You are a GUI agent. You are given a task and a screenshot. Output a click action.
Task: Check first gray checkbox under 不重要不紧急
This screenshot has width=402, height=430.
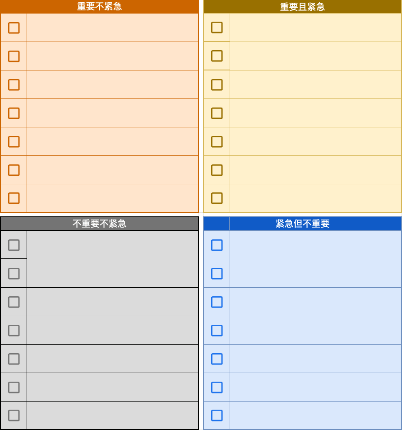click(x=14, y=245)
